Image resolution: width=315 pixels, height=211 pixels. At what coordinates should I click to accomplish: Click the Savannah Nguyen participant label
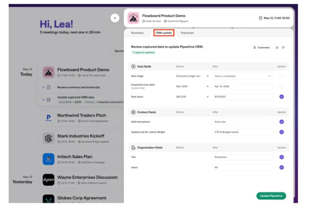176,21
